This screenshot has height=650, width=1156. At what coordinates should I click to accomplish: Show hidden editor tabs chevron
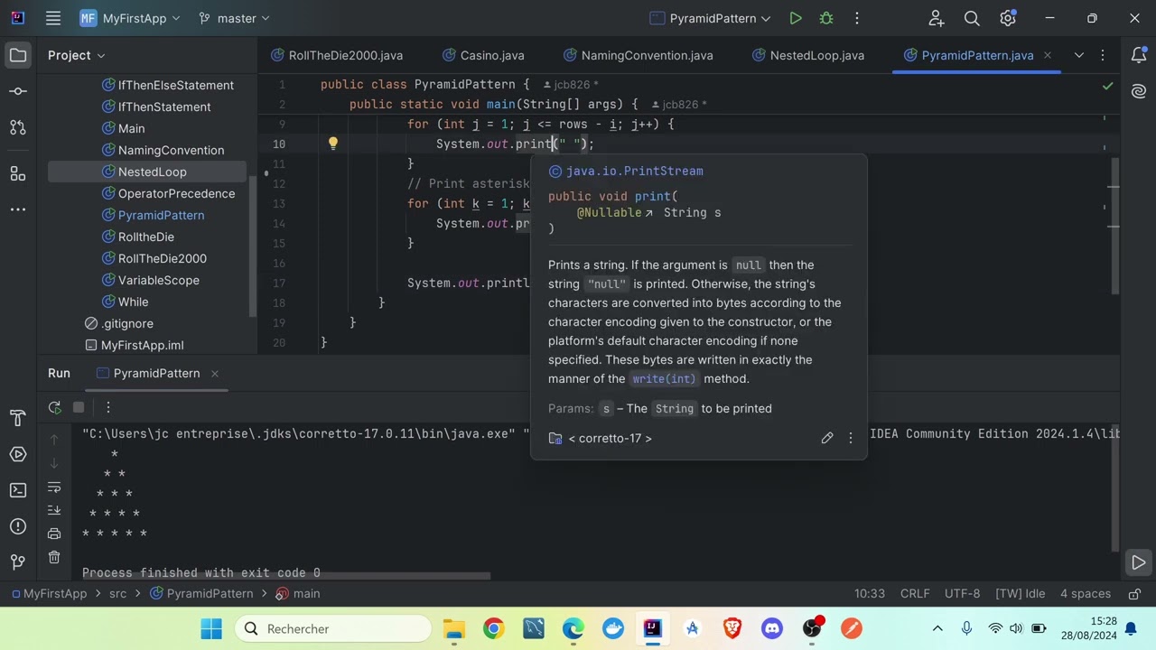point(1078,55)
